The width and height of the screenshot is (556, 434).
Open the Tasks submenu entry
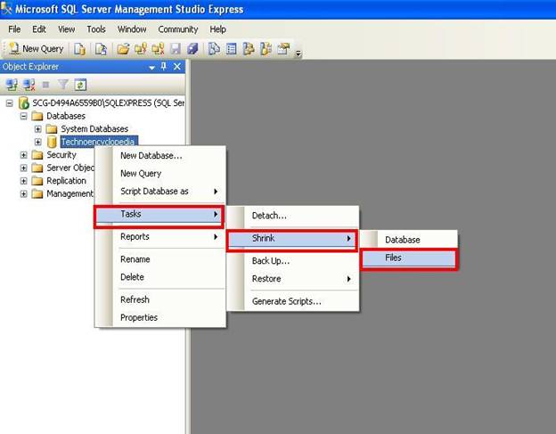(x=159, y=214)
